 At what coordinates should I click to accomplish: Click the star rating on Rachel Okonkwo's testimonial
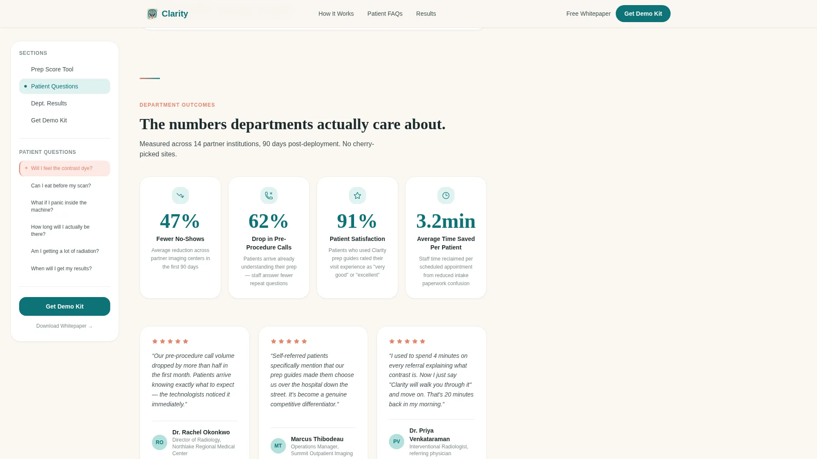pyautogui.click(x=170, y=341)
